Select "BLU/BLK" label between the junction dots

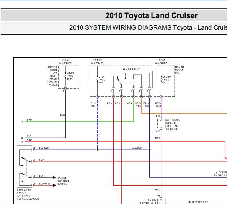point(137,148)
